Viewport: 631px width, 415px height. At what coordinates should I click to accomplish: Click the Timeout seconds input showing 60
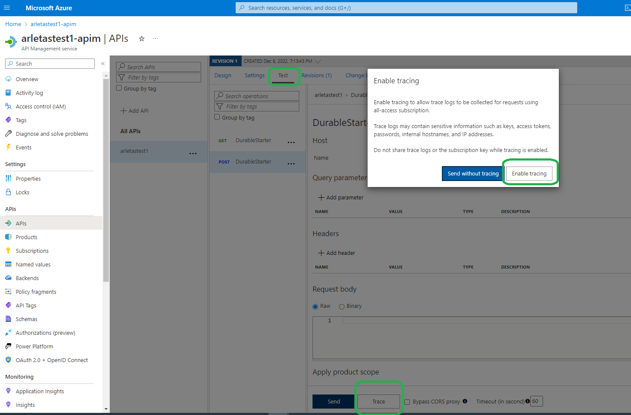point(537,401)
